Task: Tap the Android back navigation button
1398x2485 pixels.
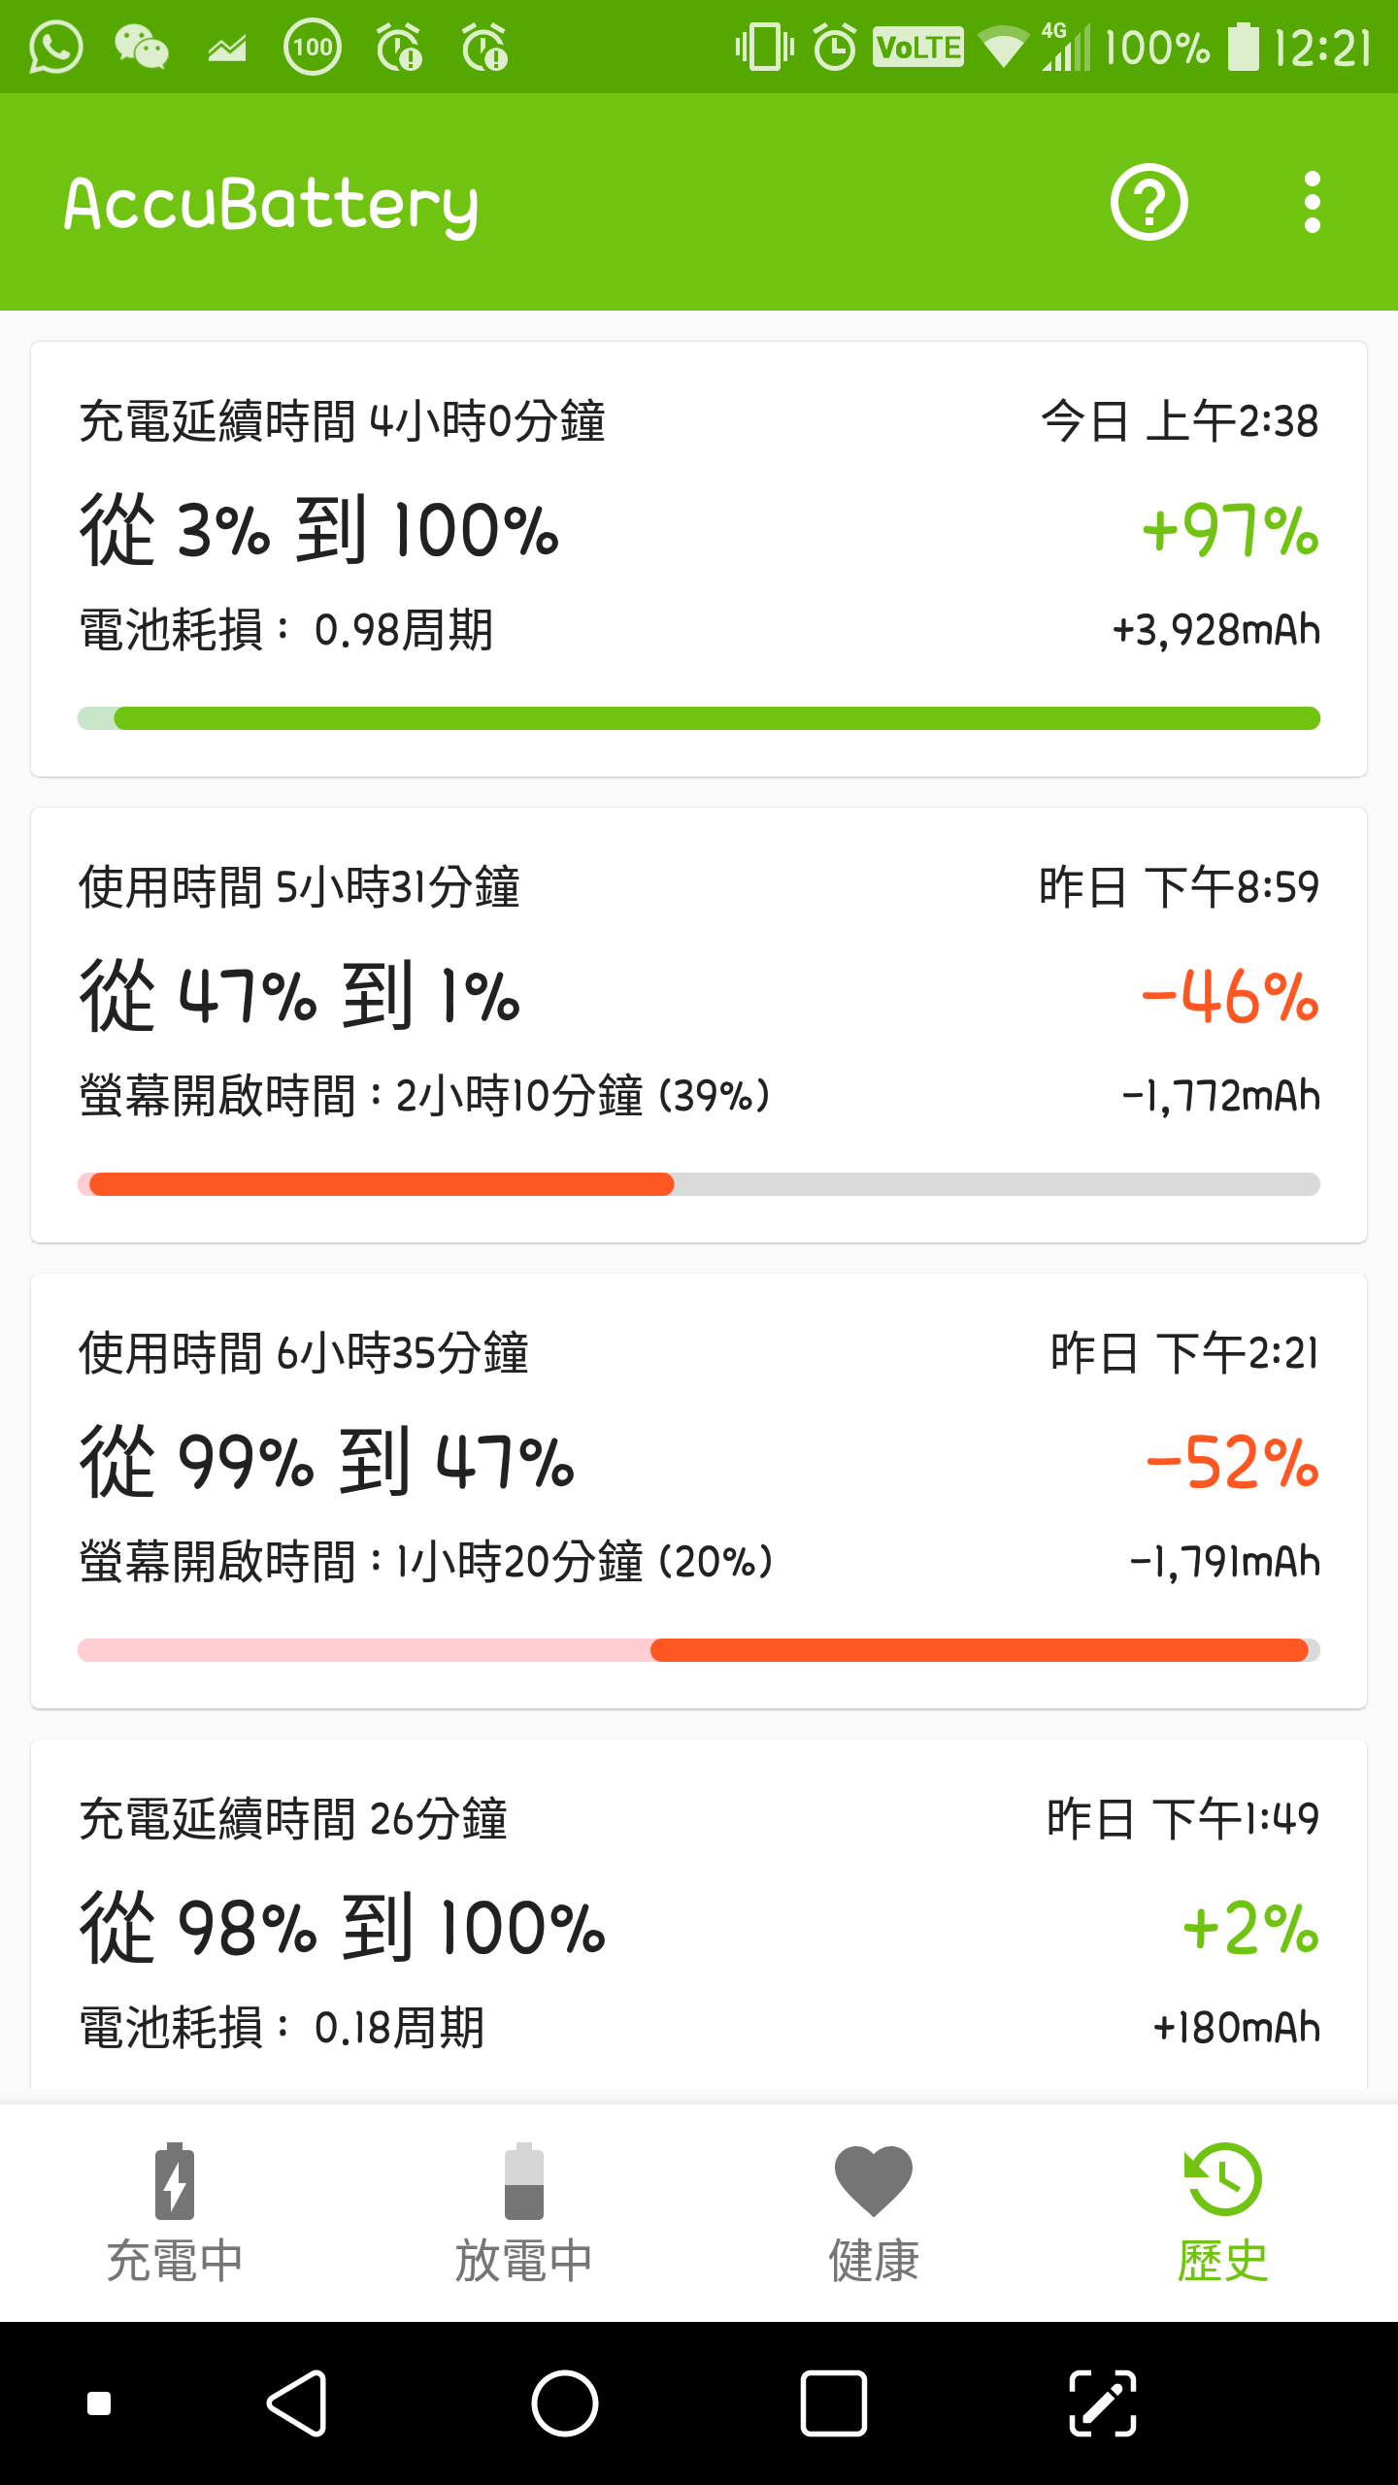Action: click(297, 2403)
